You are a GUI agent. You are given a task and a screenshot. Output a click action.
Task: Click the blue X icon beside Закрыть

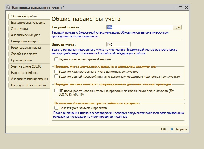coord(172,129)
